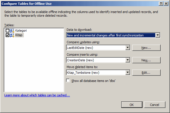Open the Move deleted items to dropdown
This screenshot has width=170, height=113.
[127, 73]
